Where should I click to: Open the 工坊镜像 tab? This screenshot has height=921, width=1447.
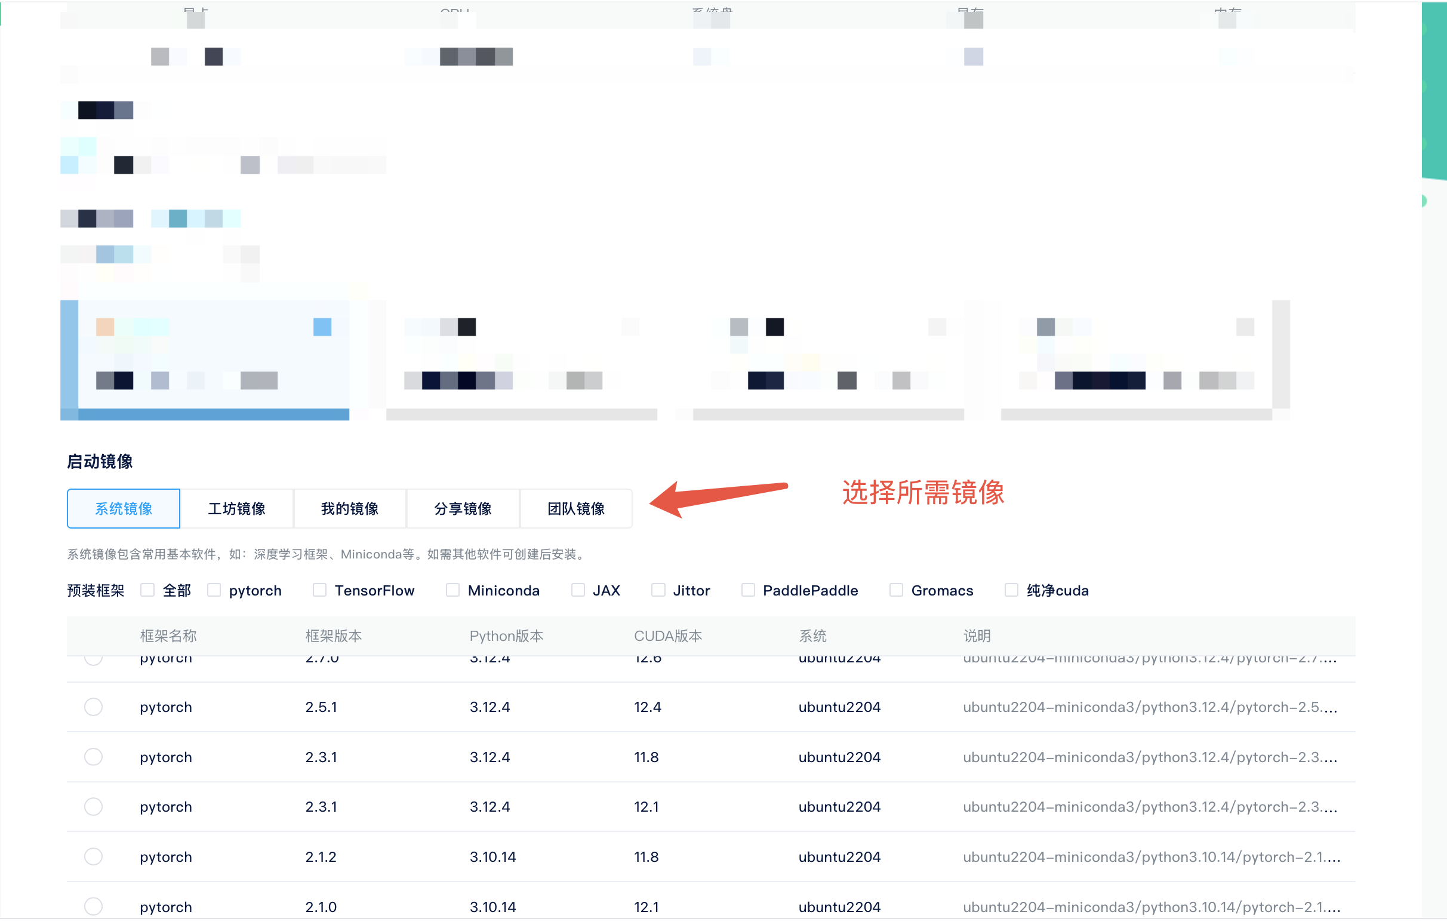tap(236, 509)
